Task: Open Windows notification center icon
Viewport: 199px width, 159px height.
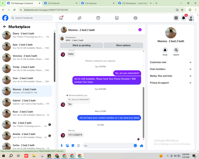Action: click(194, 156)
